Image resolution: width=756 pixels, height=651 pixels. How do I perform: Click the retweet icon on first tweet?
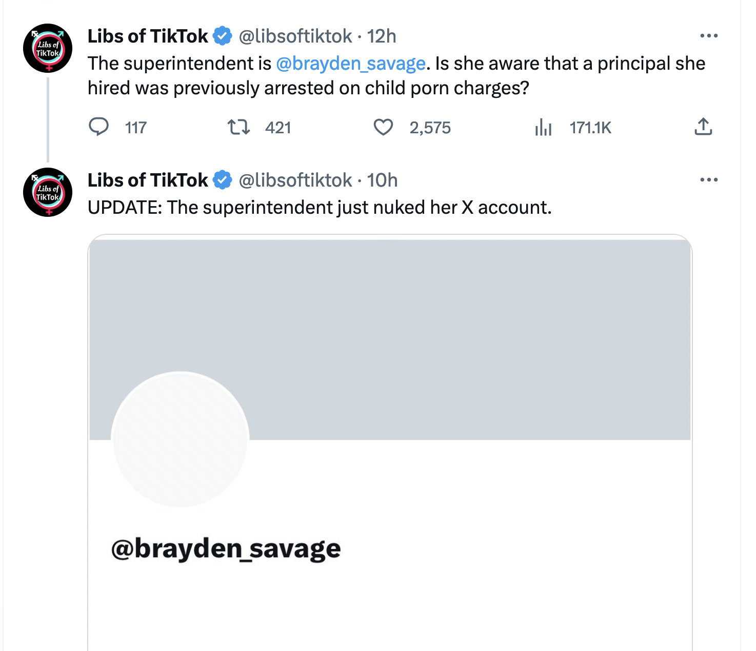[238, 127]
